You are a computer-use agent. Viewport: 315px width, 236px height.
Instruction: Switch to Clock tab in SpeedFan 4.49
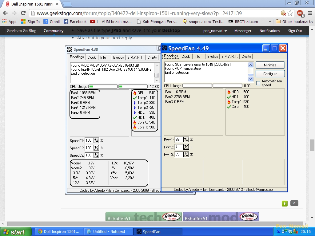tap(185, 57)
